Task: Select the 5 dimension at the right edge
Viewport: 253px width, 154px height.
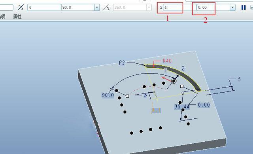Action: click(x=239, y=79)
